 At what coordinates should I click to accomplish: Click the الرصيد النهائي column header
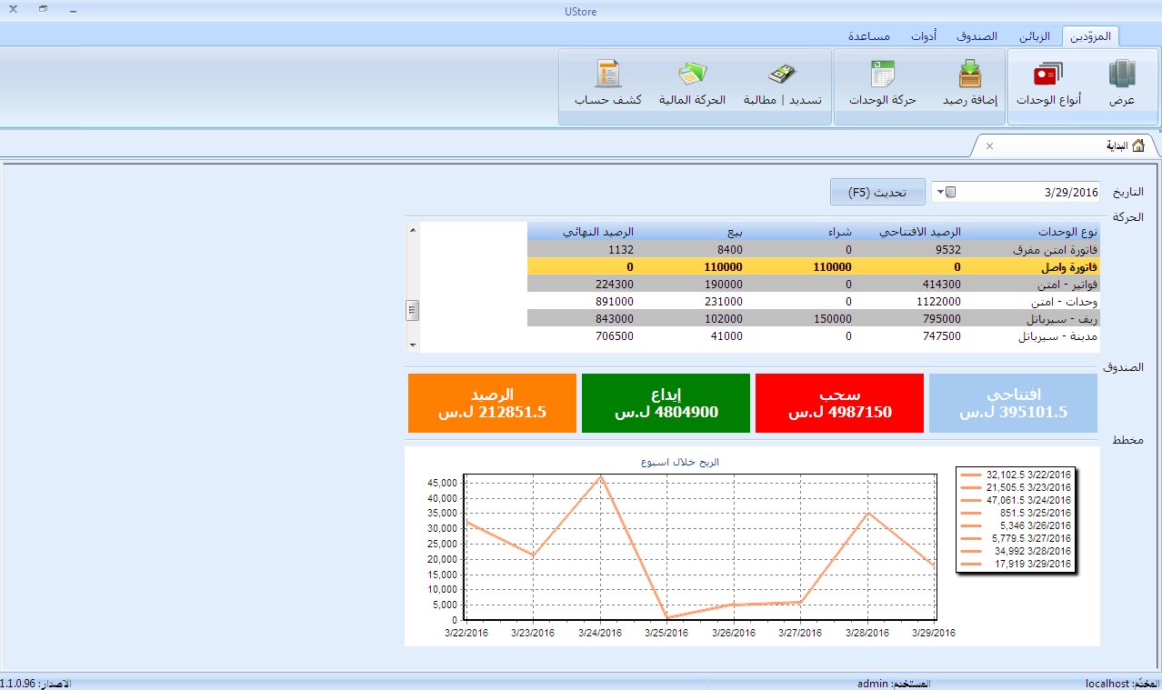point(582,232)
